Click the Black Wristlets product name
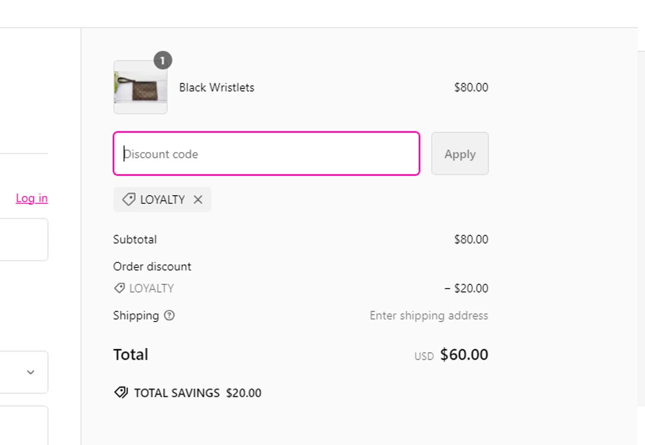Viewport: 645px width, 445px height. 217,88
